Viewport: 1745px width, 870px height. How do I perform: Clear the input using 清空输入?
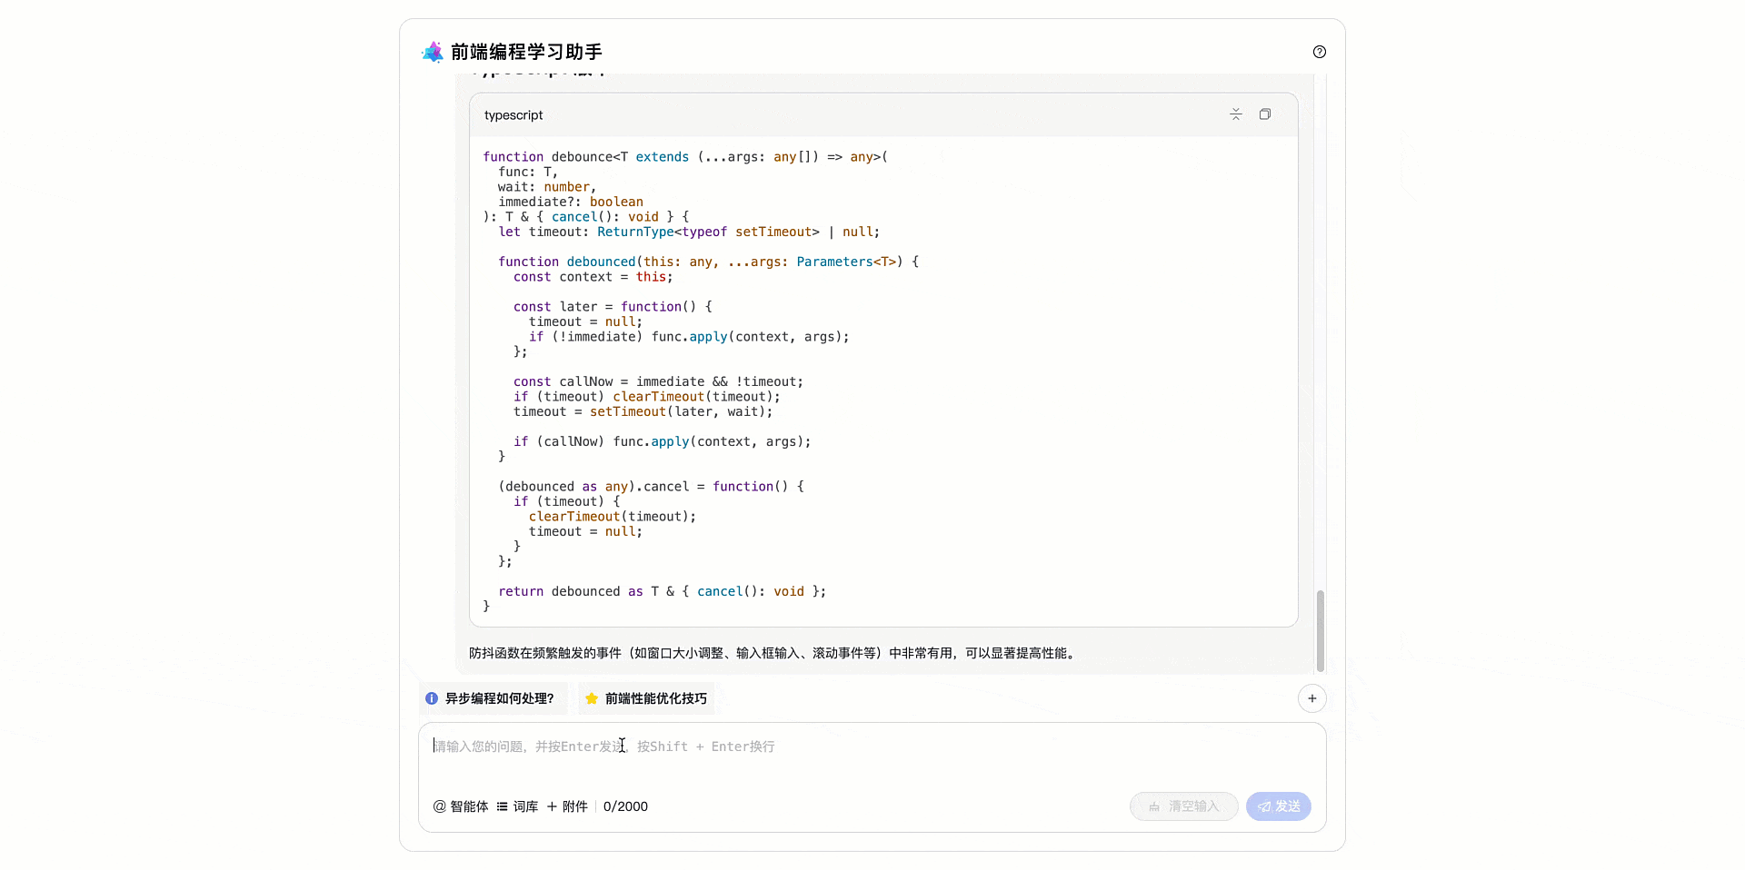[1183, 806]
